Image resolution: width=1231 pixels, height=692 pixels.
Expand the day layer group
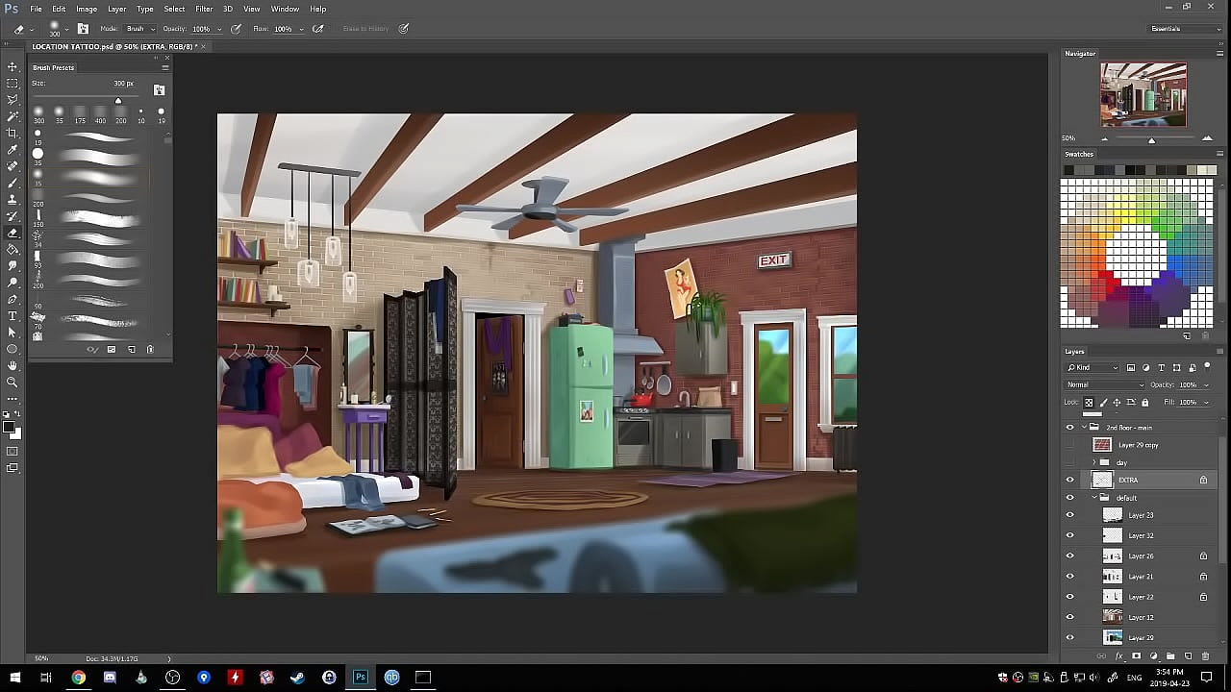click(1093, 462)
